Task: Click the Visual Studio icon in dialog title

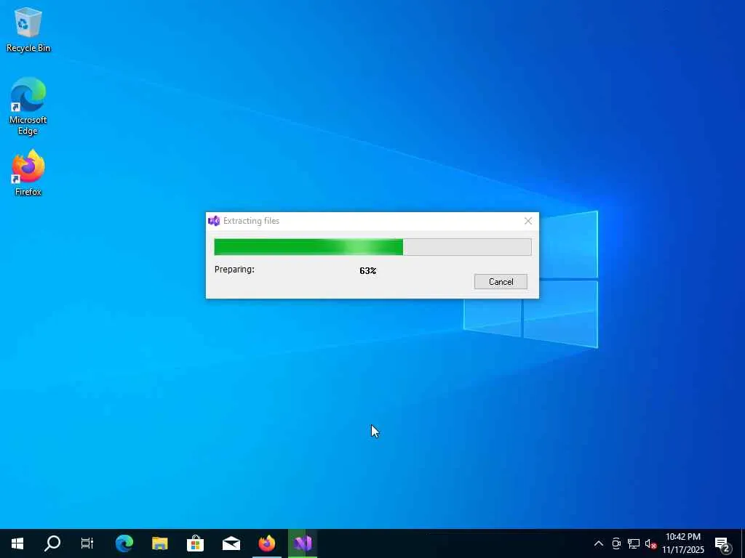Action: click(x=215, y=221)
